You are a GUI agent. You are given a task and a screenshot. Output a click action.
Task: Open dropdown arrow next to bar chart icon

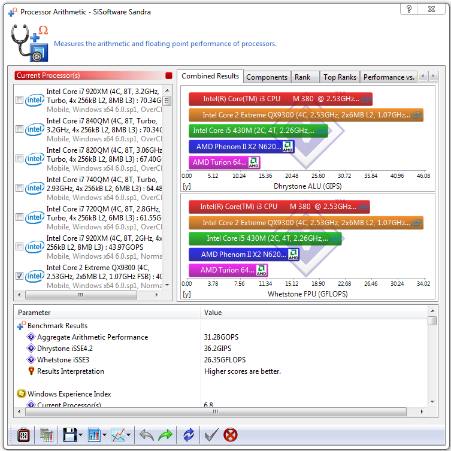click(x=104, y=435)
